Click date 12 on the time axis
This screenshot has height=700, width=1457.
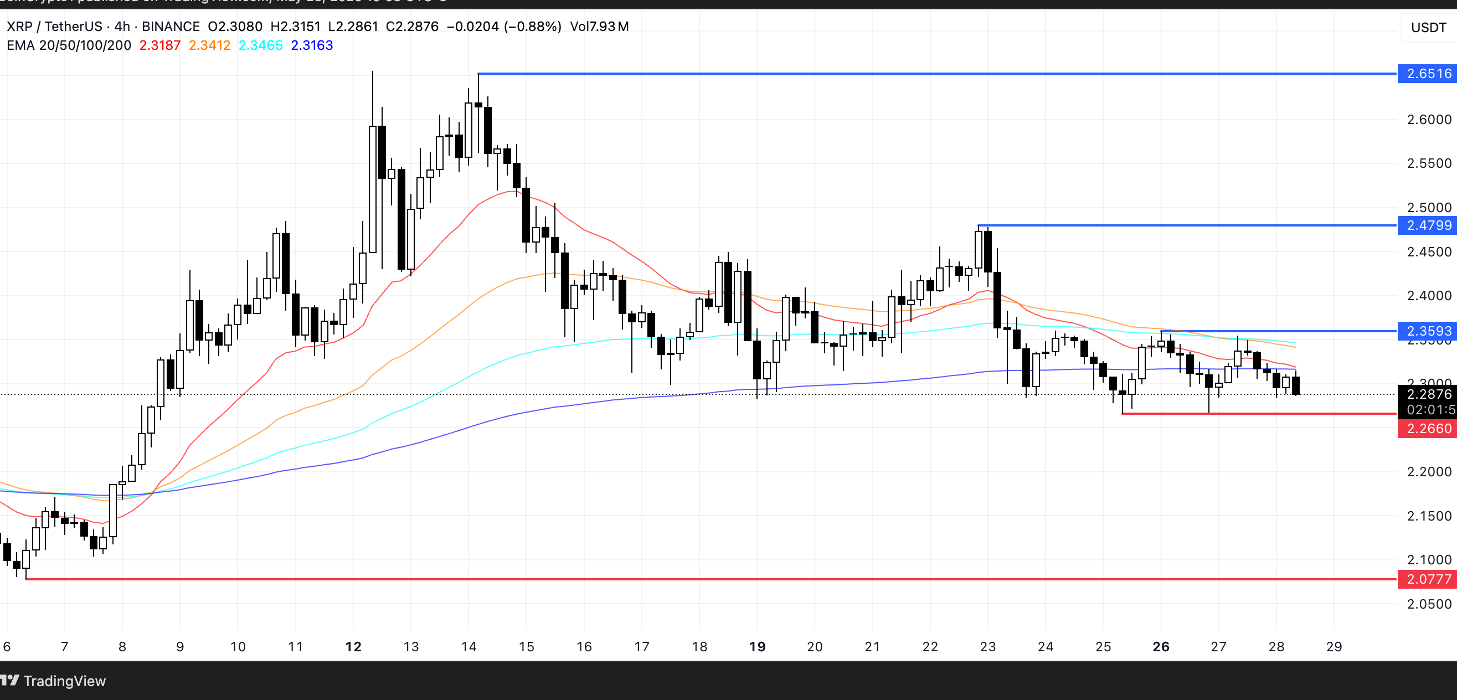pyautogui.click(x=353, y=646)
